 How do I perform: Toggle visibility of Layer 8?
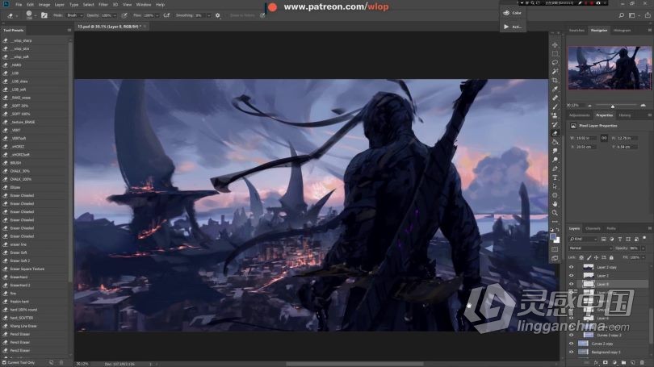(572, 284)
